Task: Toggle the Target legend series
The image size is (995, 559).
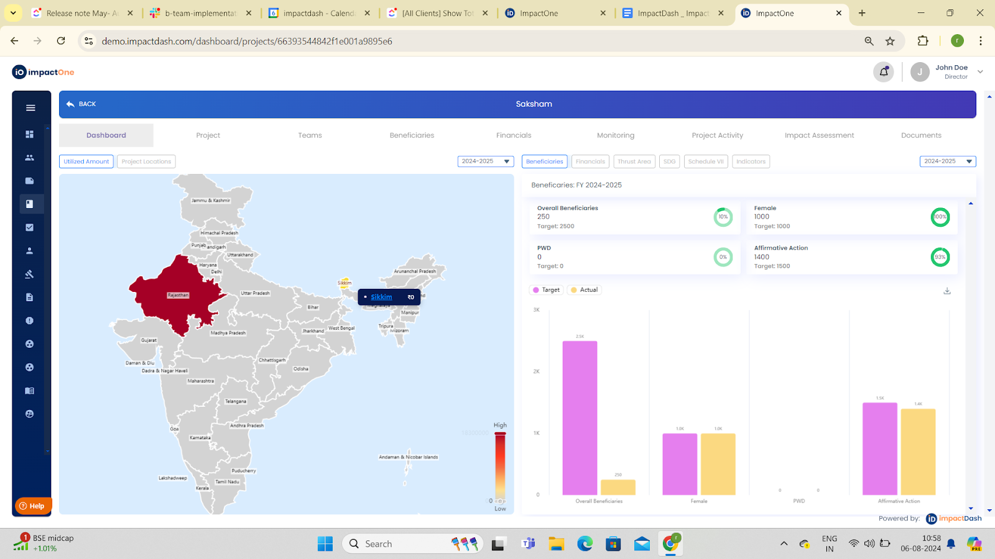Action: click(546, 290)
